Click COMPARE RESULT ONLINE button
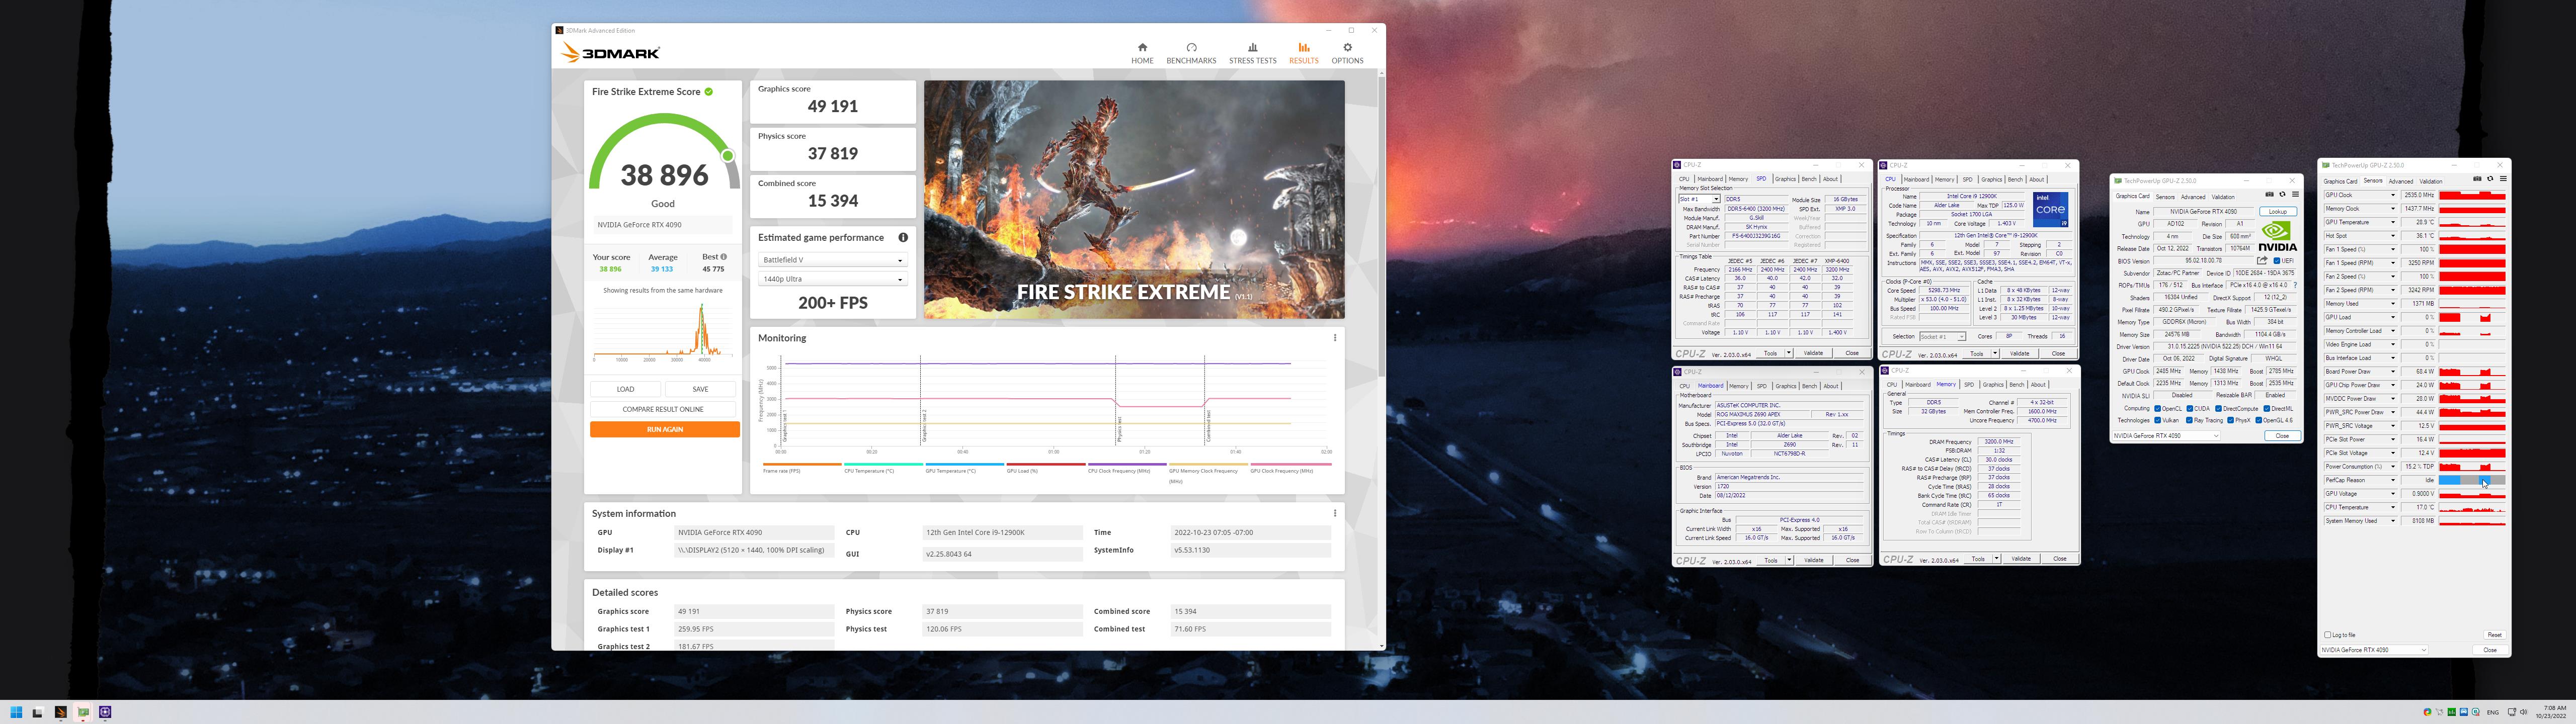The height and width of the screenshot is (724, 2576). [663, 409]
